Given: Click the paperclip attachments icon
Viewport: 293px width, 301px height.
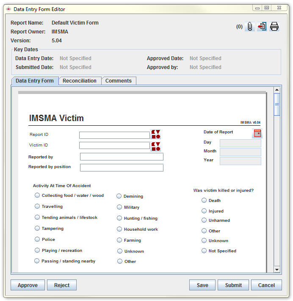Looking at the screenshot, I should pos(250,27).
